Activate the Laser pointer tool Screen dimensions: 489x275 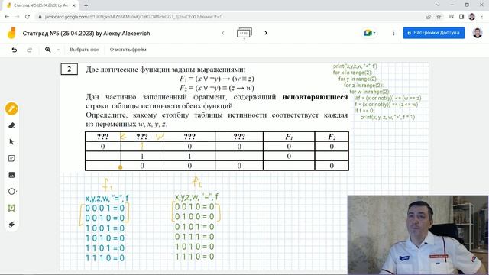[x=12, y=225]
